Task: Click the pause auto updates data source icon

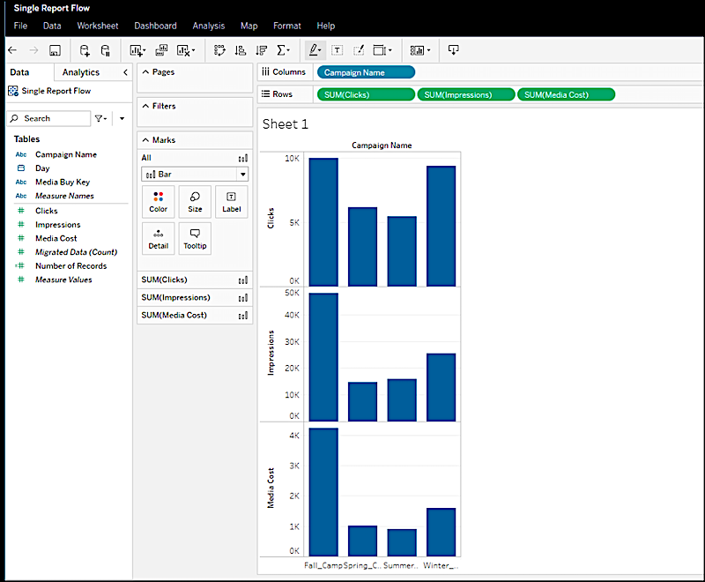Action: pyautogui.click(x=105, y=50)
